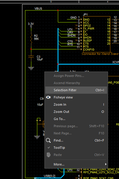Click the no-connect X on pin 9

coord(76,40)
